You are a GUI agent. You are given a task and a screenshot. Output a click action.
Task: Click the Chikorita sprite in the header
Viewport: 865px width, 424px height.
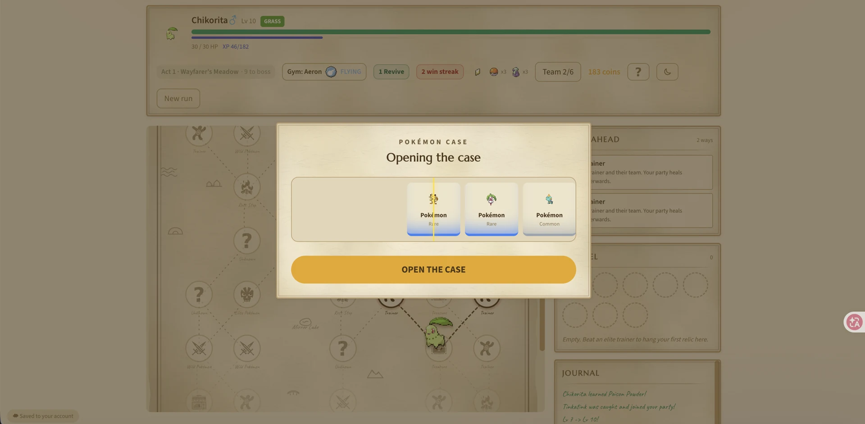pyautogui.click(x=171, y=33)
